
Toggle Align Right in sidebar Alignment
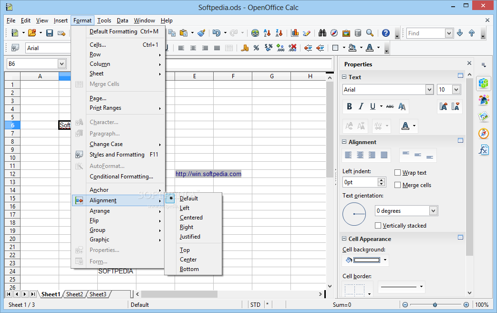click(372, 155)
